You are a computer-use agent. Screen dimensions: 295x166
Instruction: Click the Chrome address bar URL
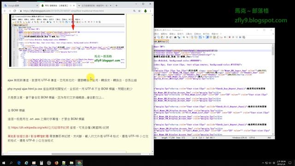coord(64,11)
